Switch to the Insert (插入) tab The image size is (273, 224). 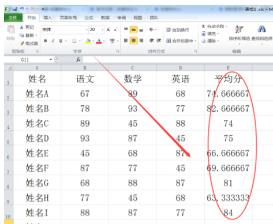click(47, 18)
